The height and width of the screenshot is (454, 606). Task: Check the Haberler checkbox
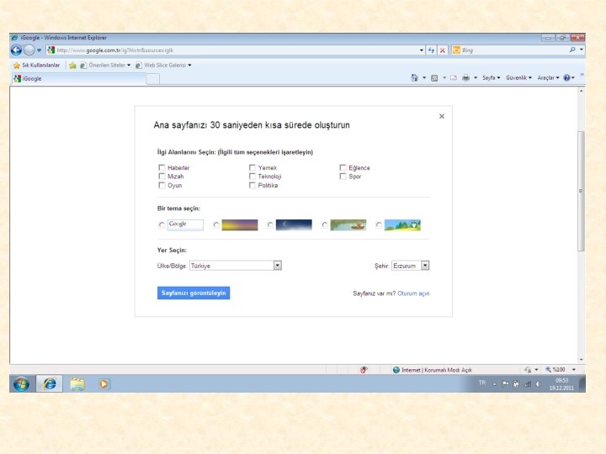tap(162, 167)
